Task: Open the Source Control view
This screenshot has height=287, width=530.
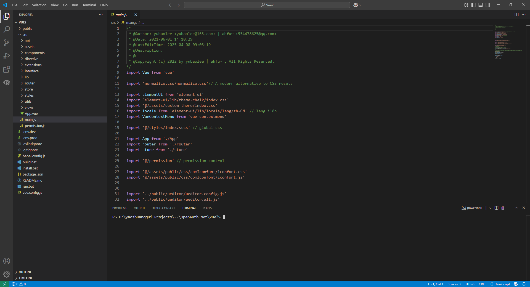Action: click(x=7, y=43)
